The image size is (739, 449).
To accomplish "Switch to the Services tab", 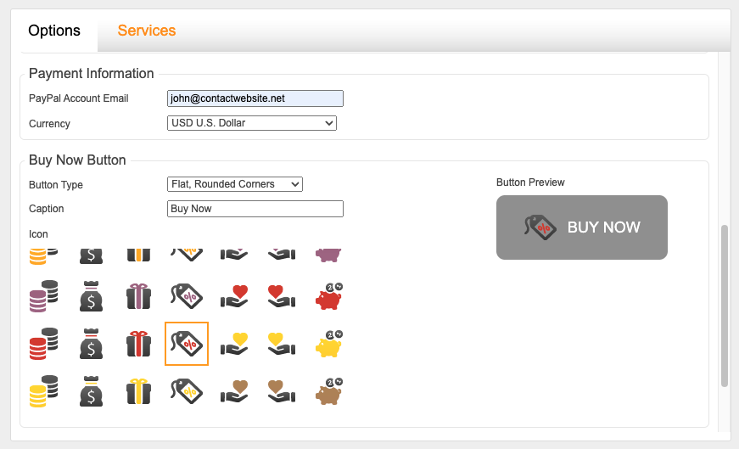I will tap(147, 31).
